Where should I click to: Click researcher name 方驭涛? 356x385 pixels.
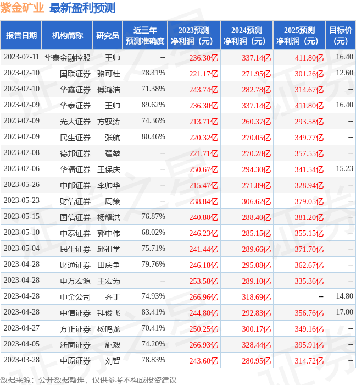click(x=109, y=122)
